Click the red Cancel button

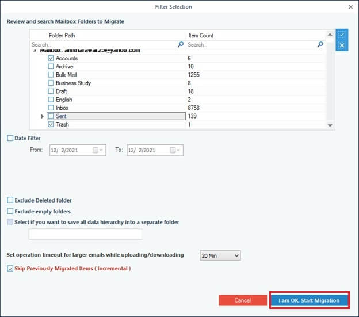coord(242,300)
